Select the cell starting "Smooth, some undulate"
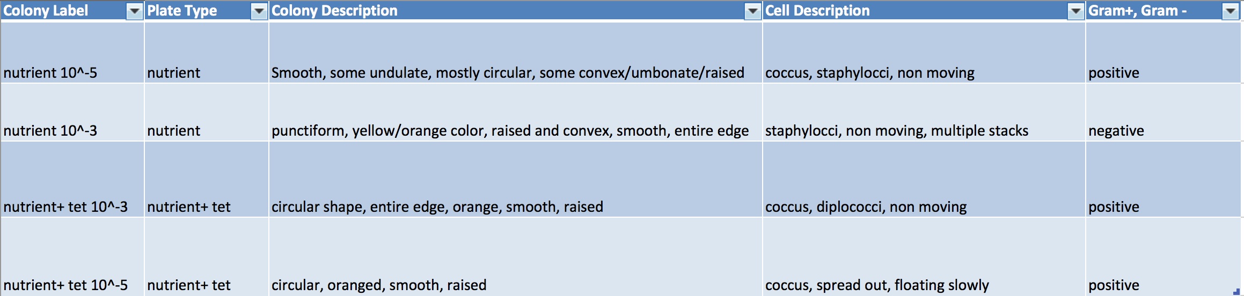This screenshot has height=296, width=1244. click(x=508, y=72)
